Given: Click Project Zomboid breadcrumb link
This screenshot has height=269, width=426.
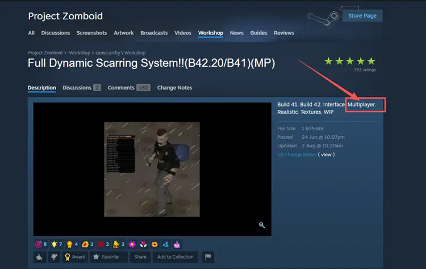Looking at the screenshot, I should 45,53.
